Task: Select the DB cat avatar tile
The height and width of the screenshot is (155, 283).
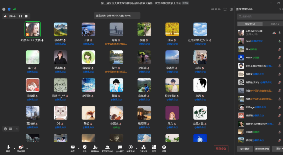Action: click(x=61, y=113)
